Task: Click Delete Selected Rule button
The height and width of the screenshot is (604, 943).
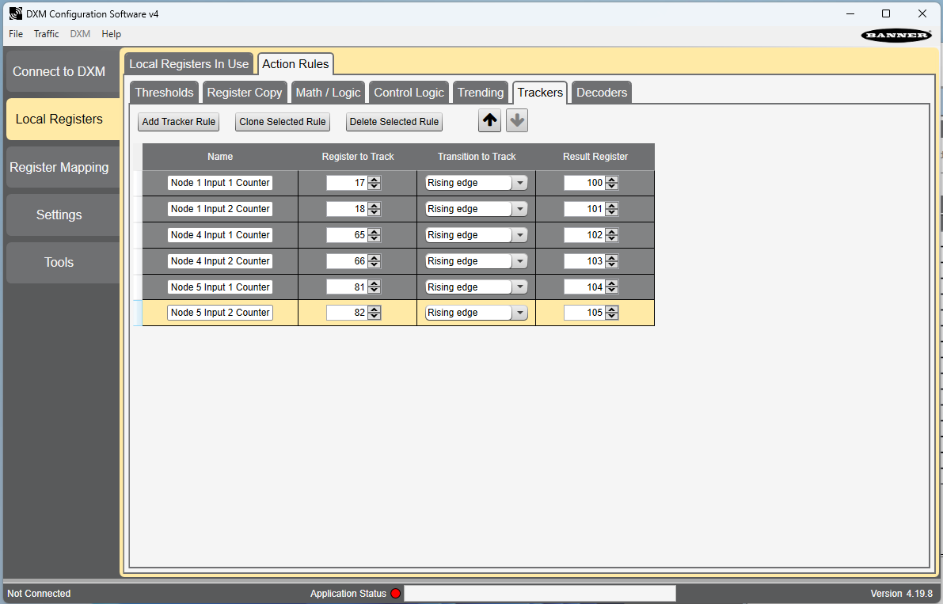Action: (x=394, y=121)
